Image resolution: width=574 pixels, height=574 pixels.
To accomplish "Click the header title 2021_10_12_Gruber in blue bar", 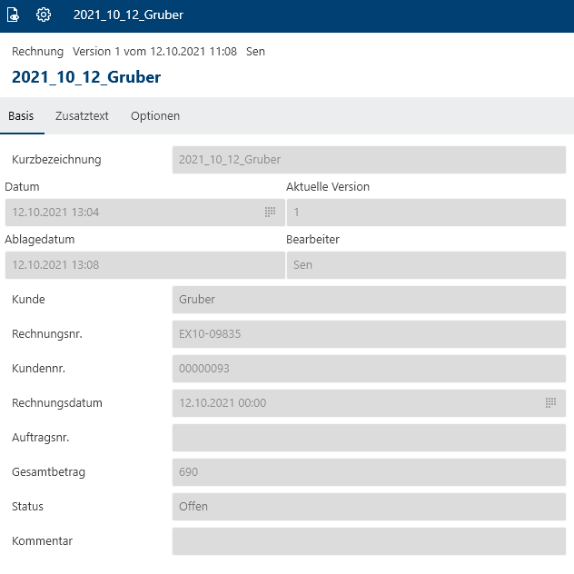I will 128,15.
